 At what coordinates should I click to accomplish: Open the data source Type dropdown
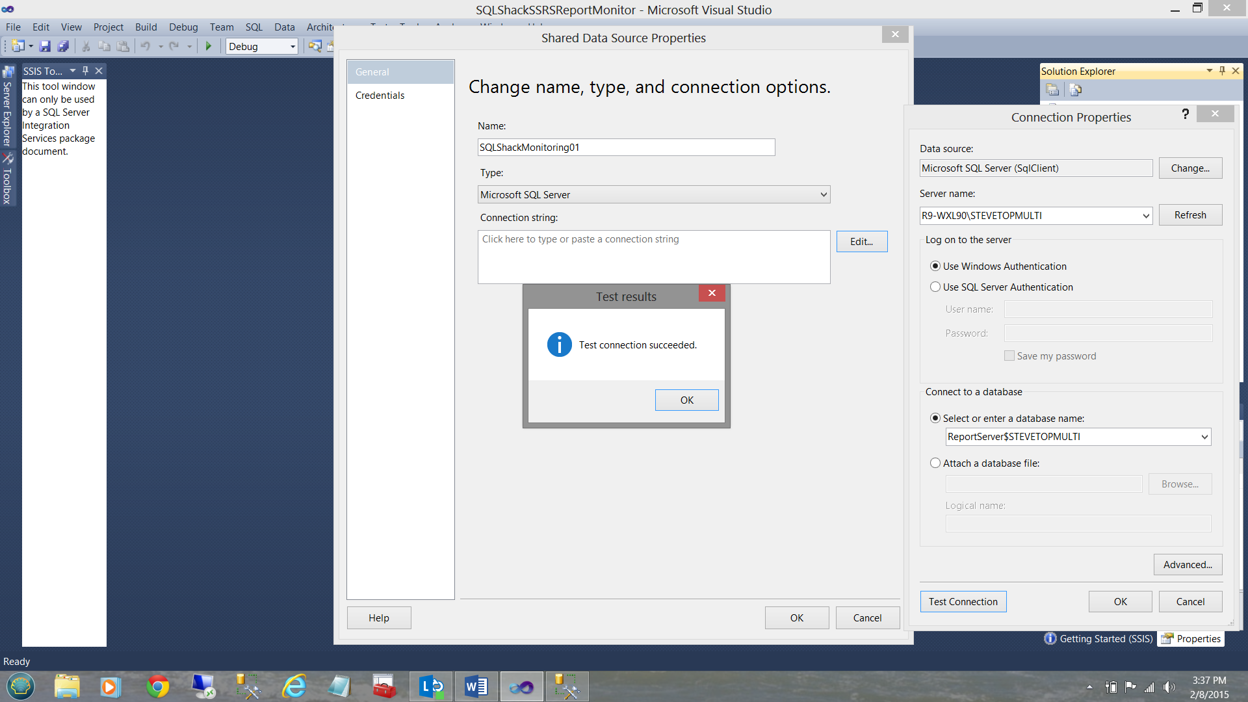(x=823, y=194)
